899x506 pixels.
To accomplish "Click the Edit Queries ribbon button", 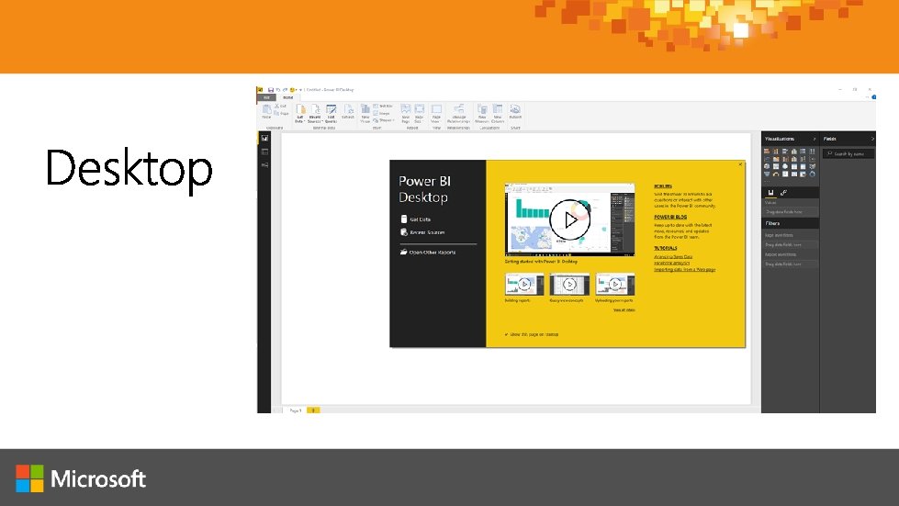I will pos(331,113).
